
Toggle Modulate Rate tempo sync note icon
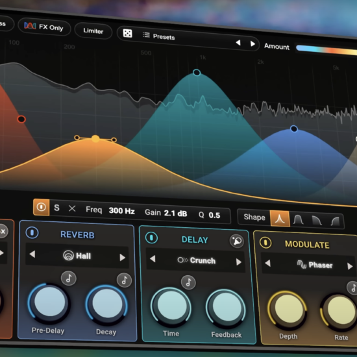pyautogui.click(x=352, y=288)
